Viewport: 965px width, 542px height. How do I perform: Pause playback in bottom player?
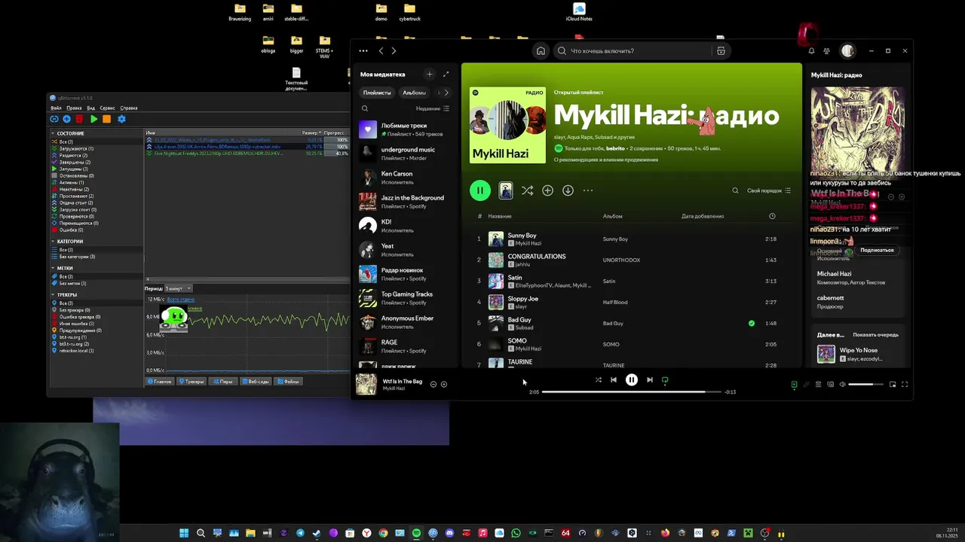[632, 380]
